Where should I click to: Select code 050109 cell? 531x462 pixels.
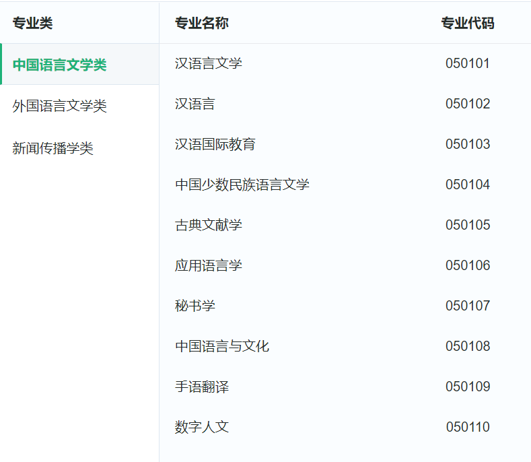coord(467,387)
